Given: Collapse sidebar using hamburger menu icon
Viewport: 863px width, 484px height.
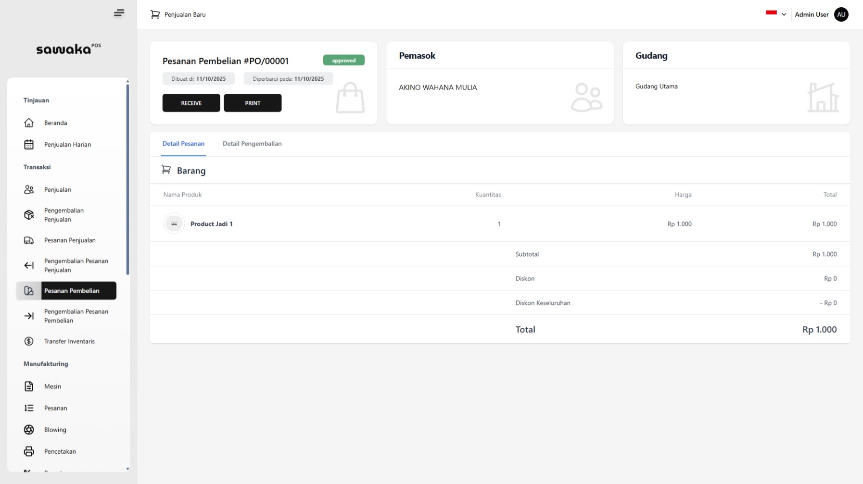Looking at the screenshot, I should point(119,13).
